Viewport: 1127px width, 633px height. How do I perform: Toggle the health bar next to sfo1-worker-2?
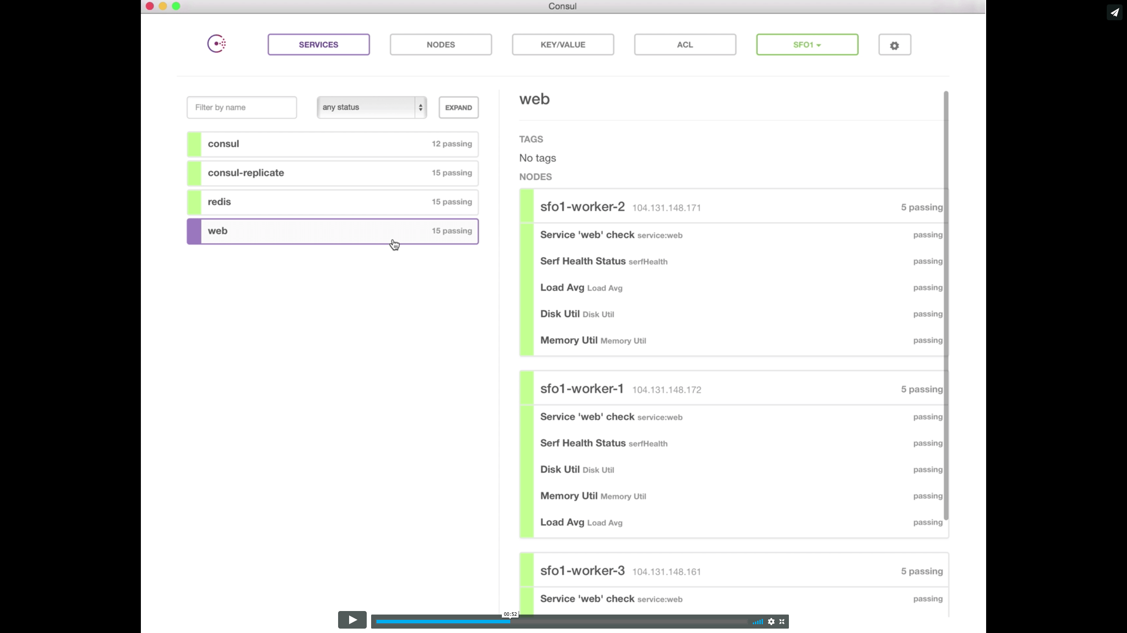click(526, 206)
